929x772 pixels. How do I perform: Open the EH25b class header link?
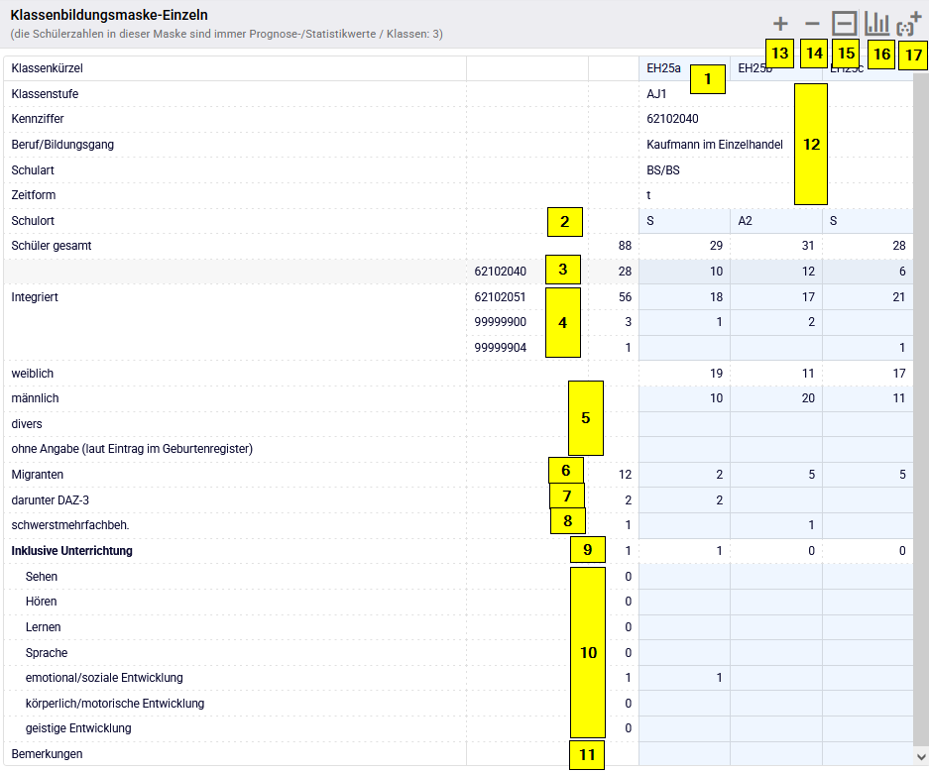[755, 68]
